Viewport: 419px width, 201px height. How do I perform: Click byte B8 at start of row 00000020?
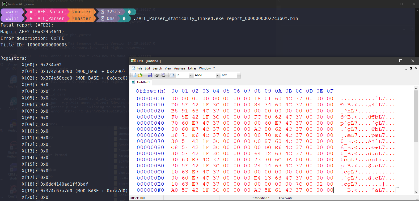(x=175, y=111)
